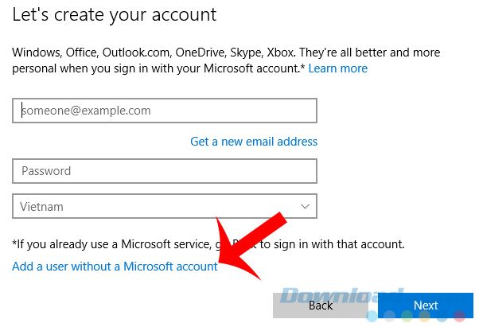
Task: Go to the previous step with Back
Action: 321,306
